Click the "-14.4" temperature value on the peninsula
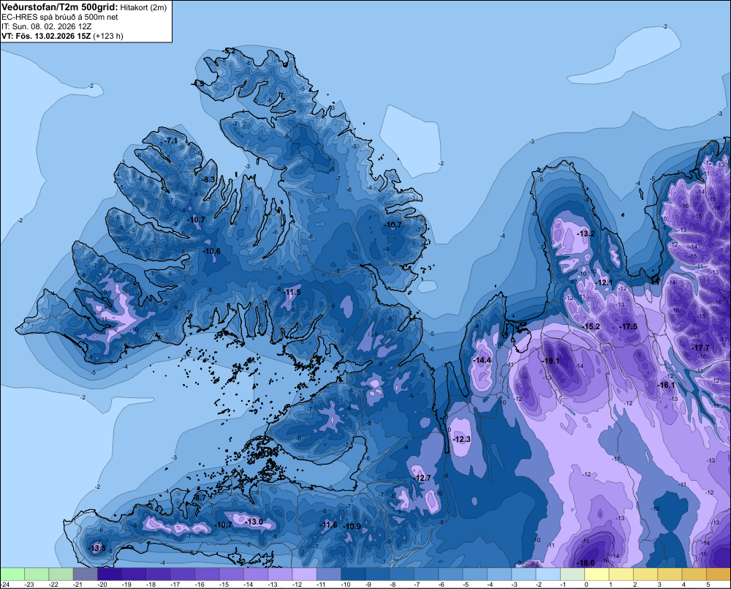The height and width of the screenshot is (589, 731). (482, 360)
